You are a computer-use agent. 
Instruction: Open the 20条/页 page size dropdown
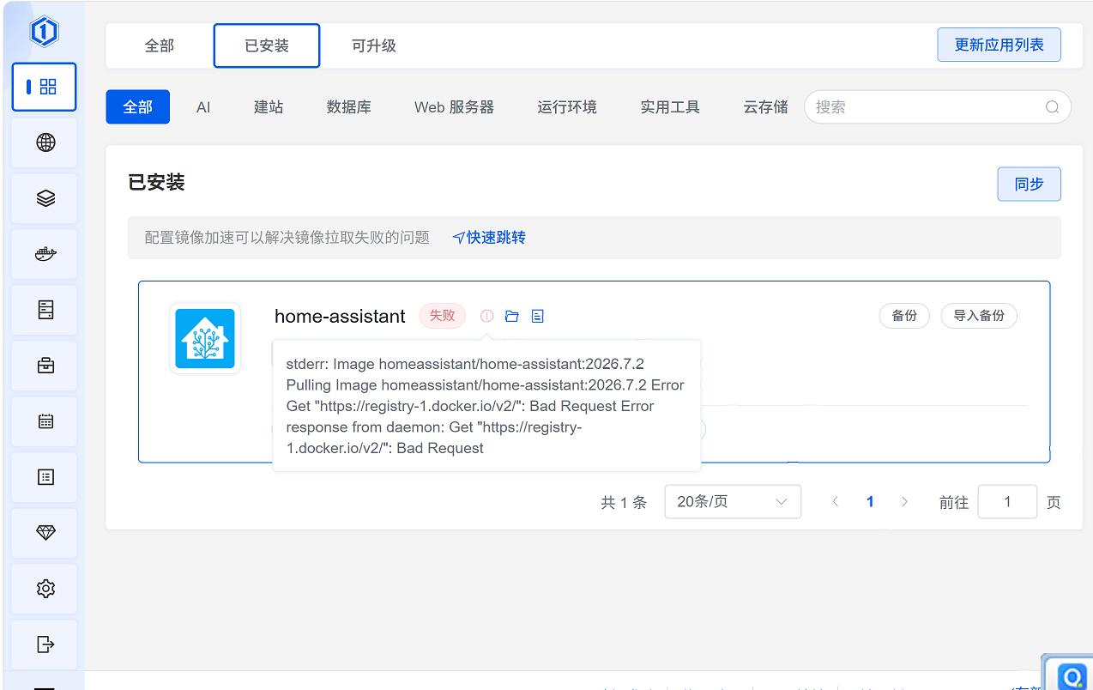click(733, 502)
